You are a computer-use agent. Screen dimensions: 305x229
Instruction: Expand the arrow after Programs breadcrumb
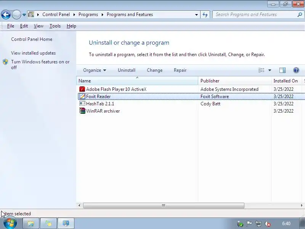tap(102, 15)
